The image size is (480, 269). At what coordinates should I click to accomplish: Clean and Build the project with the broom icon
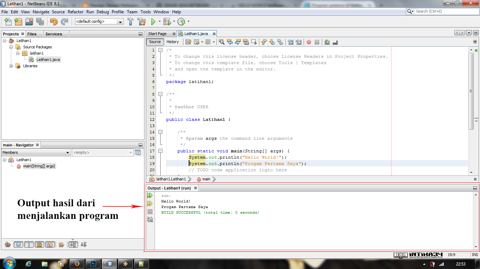click(x=142, y=22)
